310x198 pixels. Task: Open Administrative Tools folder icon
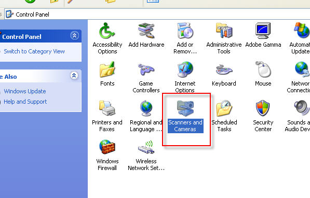(x=224, y=31)
